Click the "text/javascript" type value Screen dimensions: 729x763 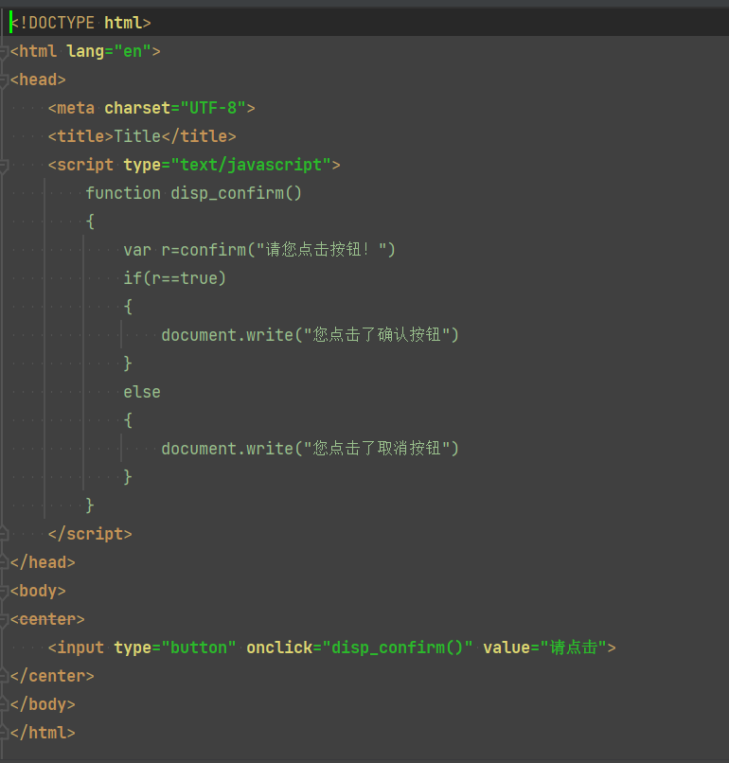tap(251, 165)
